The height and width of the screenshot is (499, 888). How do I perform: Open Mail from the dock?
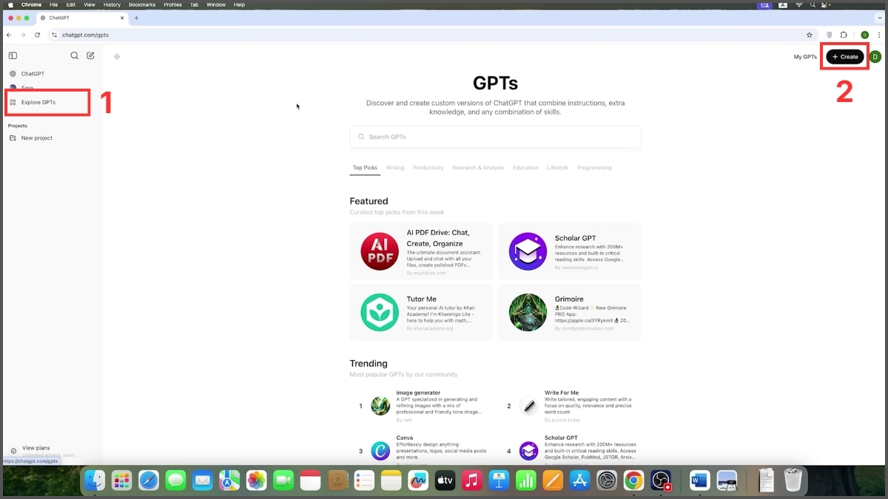point(203,481)
